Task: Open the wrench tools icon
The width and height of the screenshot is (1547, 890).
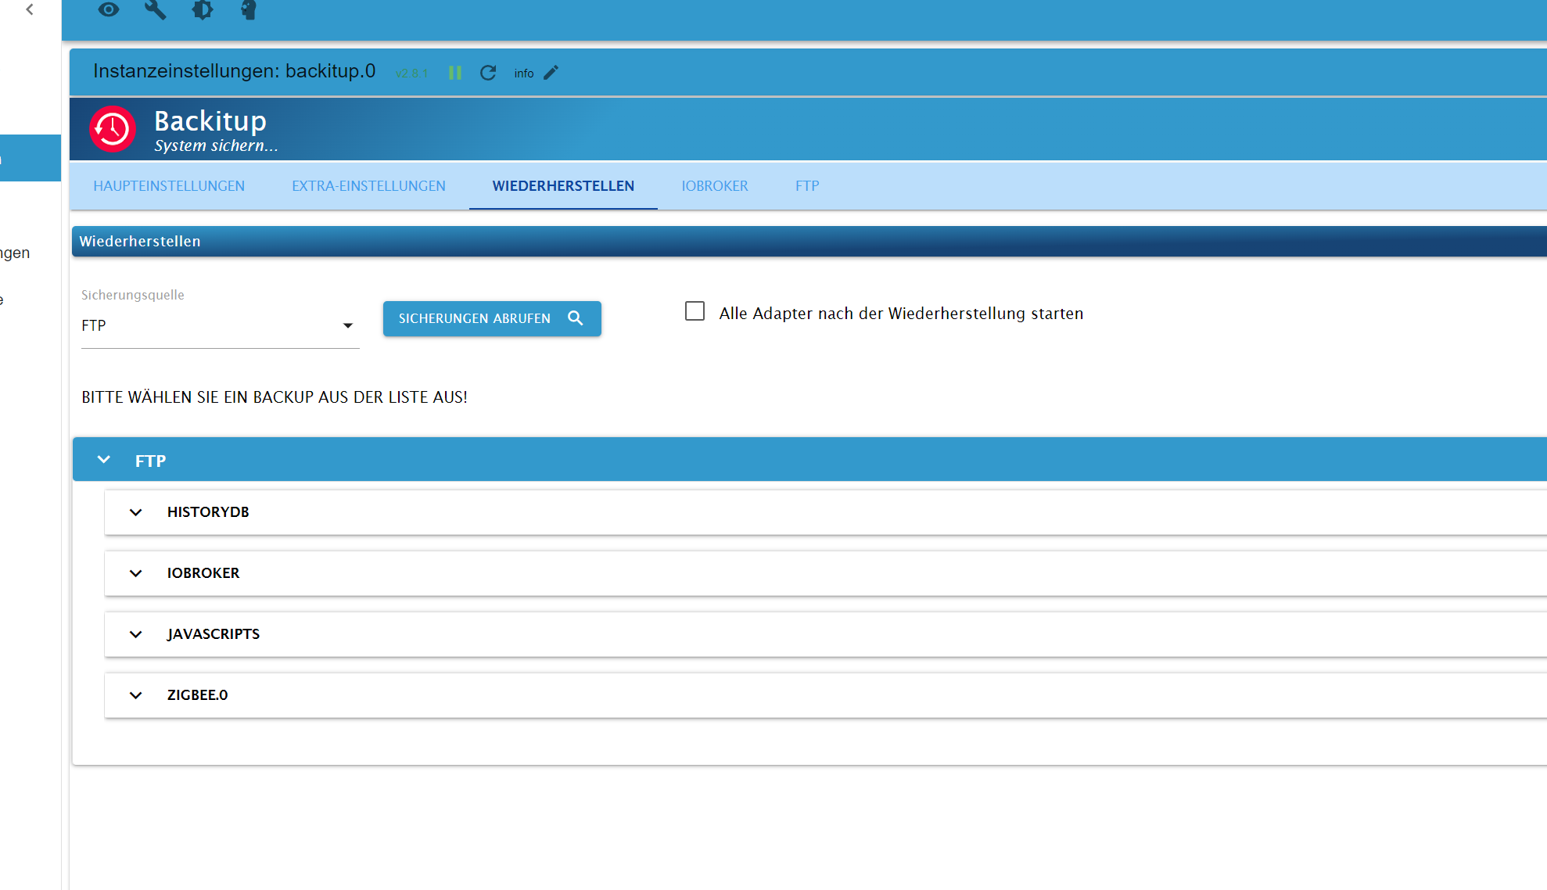Action: [x=155, y=9]
